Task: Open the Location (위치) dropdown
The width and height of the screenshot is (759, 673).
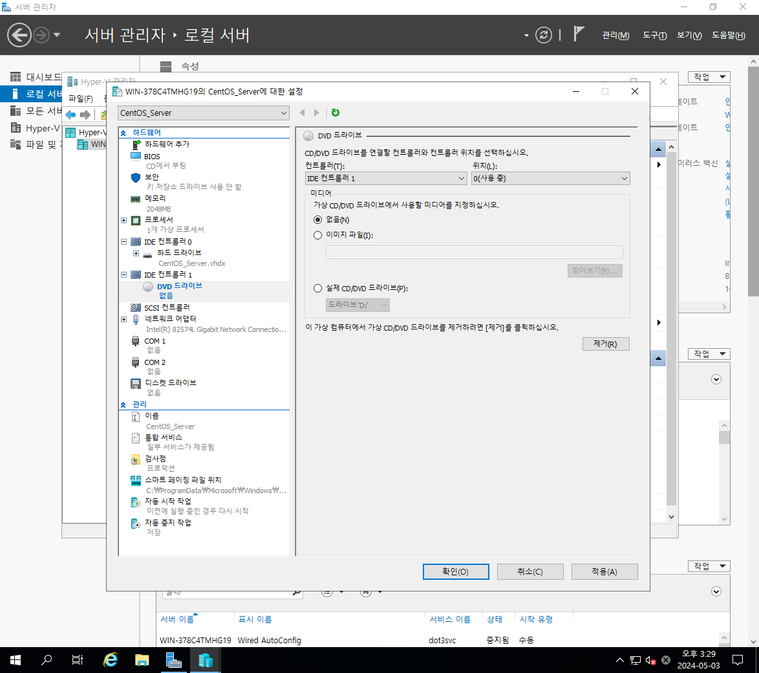Action: 550,179
